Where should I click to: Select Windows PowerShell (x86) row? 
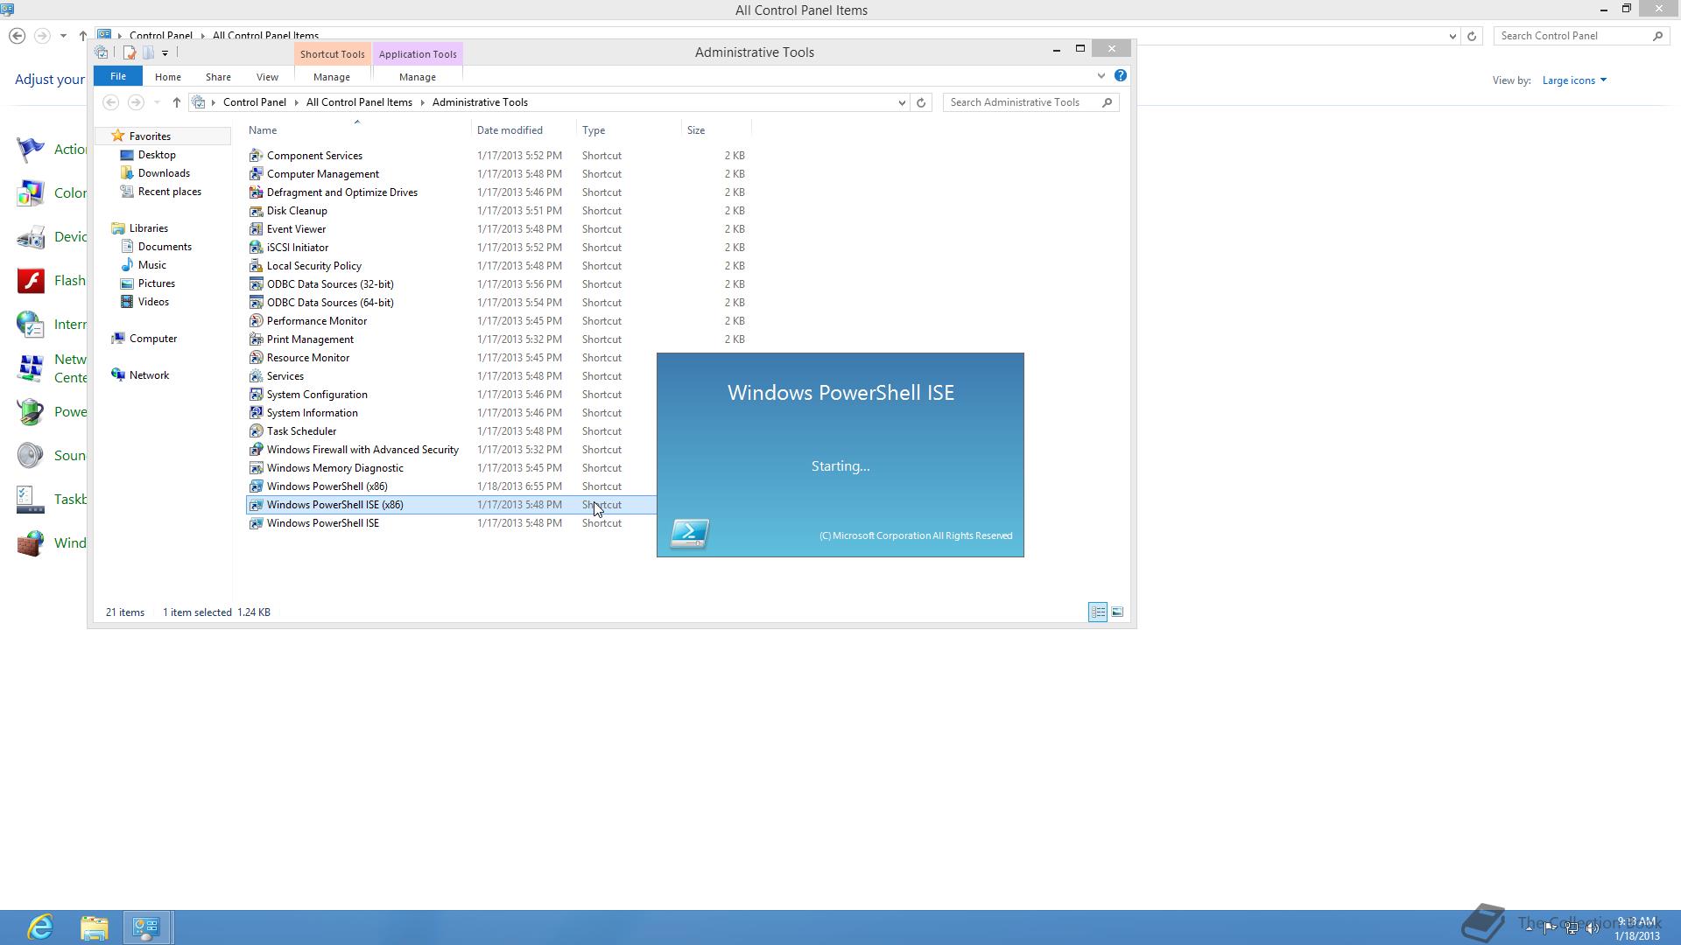pos(451,486)
